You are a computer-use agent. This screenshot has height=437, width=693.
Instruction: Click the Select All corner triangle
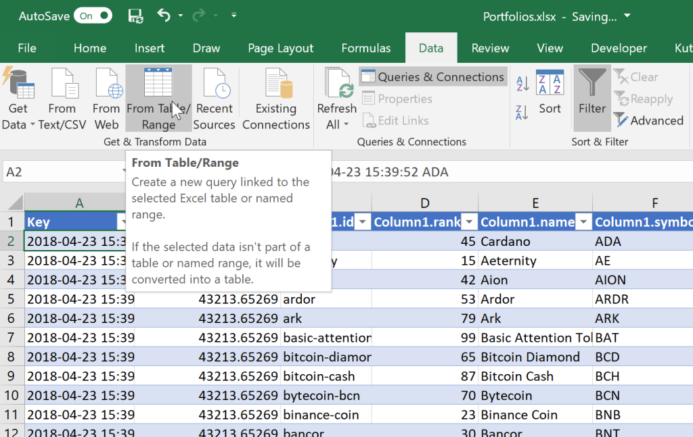click(15, 203)
